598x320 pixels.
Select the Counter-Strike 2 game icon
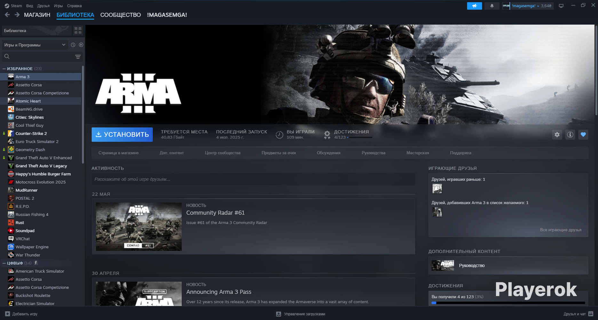11,133
